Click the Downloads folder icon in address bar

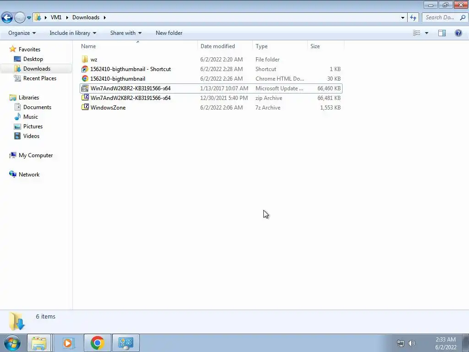click(x=38, y=17)
